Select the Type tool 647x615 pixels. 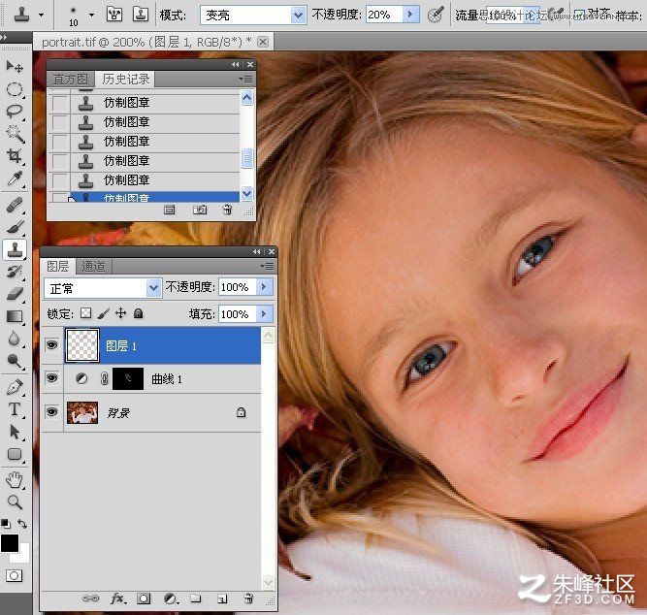pos(15,409)
